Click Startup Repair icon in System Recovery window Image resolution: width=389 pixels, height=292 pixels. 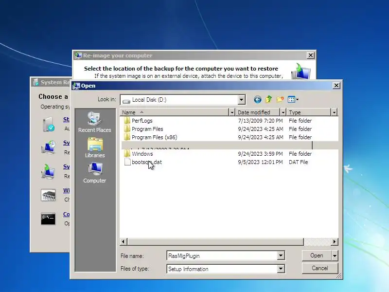(48, 124)
